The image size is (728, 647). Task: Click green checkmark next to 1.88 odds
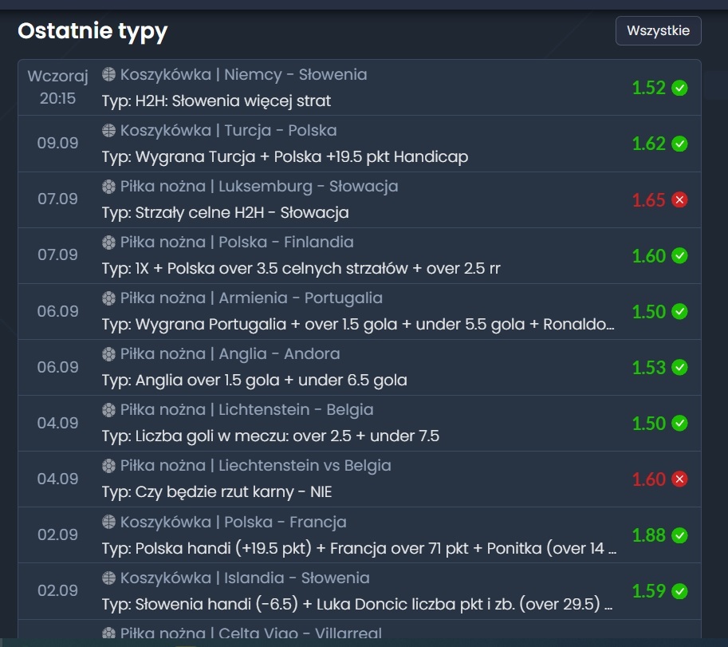[679, 535]
